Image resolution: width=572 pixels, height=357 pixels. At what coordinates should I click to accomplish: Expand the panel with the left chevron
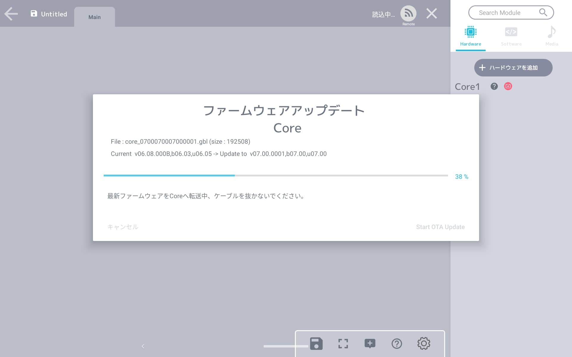tap(143, 346)
